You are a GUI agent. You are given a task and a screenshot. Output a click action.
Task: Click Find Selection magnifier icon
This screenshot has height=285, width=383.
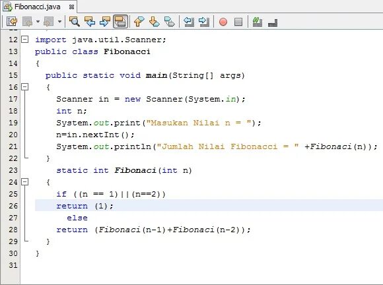point(75,22)
